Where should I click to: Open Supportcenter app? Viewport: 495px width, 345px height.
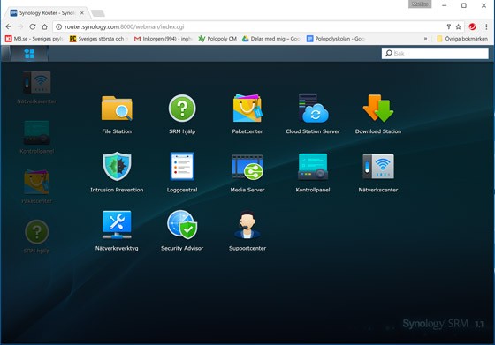[247, 230]
